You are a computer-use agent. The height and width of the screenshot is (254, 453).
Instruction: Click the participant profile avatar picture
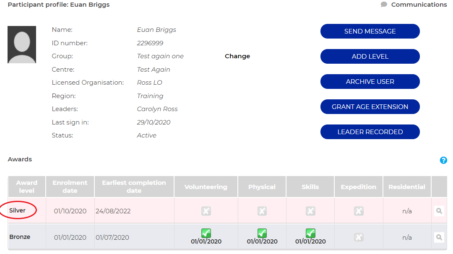coord(22,44)
